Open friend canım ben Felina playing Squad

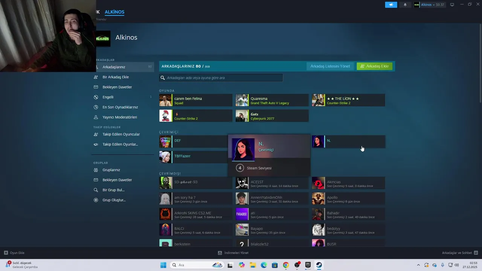click(196, 100)
